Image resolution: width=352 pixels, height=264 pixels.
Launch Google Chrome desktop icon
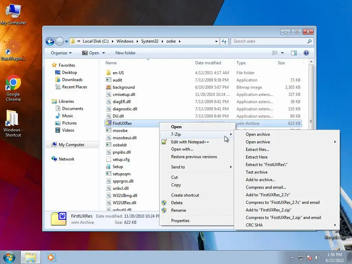13,88
